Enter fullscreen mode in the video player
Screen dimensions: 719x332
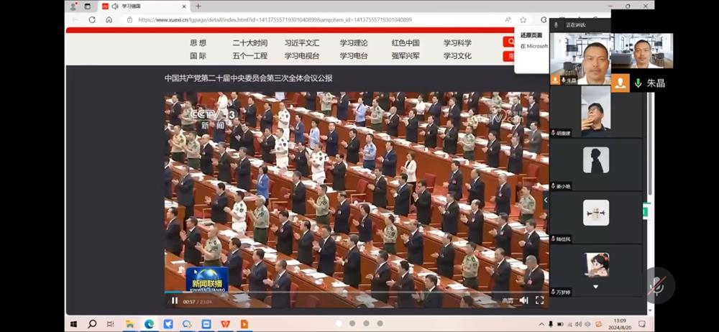pos(540,300)
